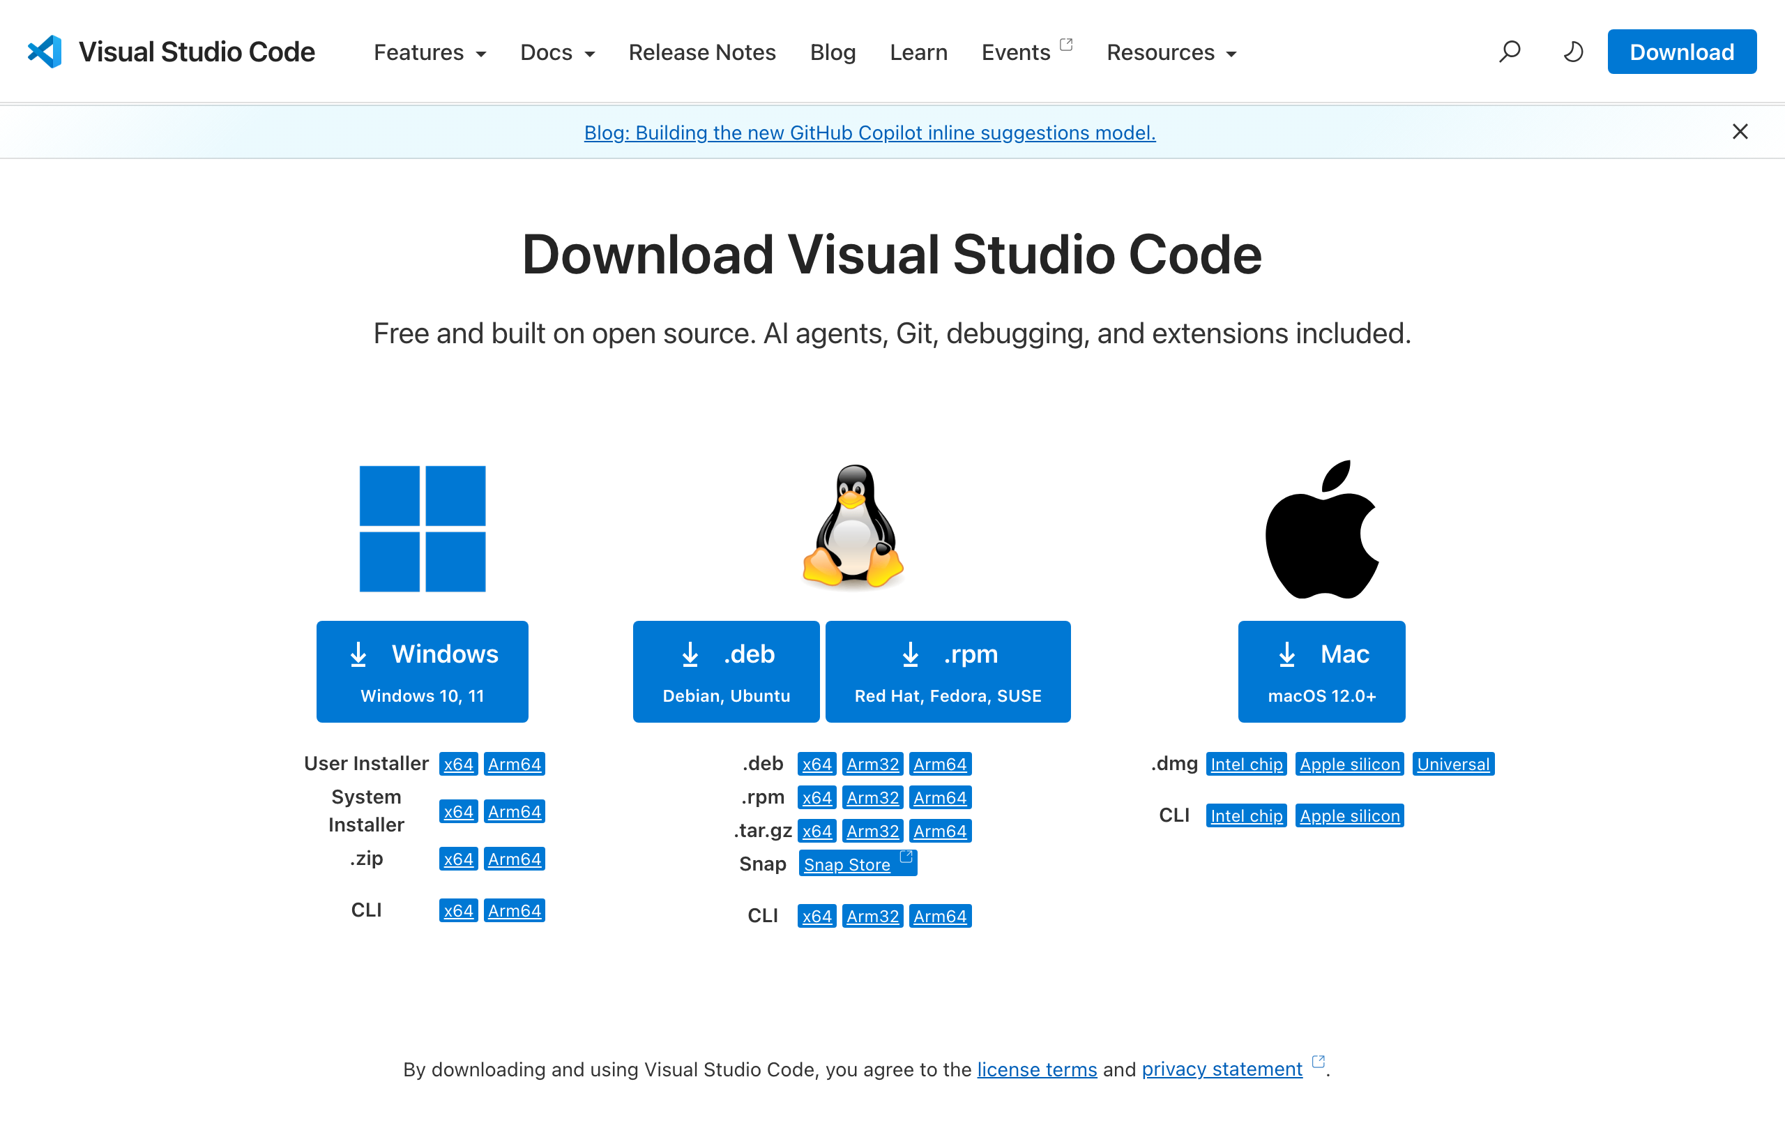Click the Apple logo image

coord(1322,529)
